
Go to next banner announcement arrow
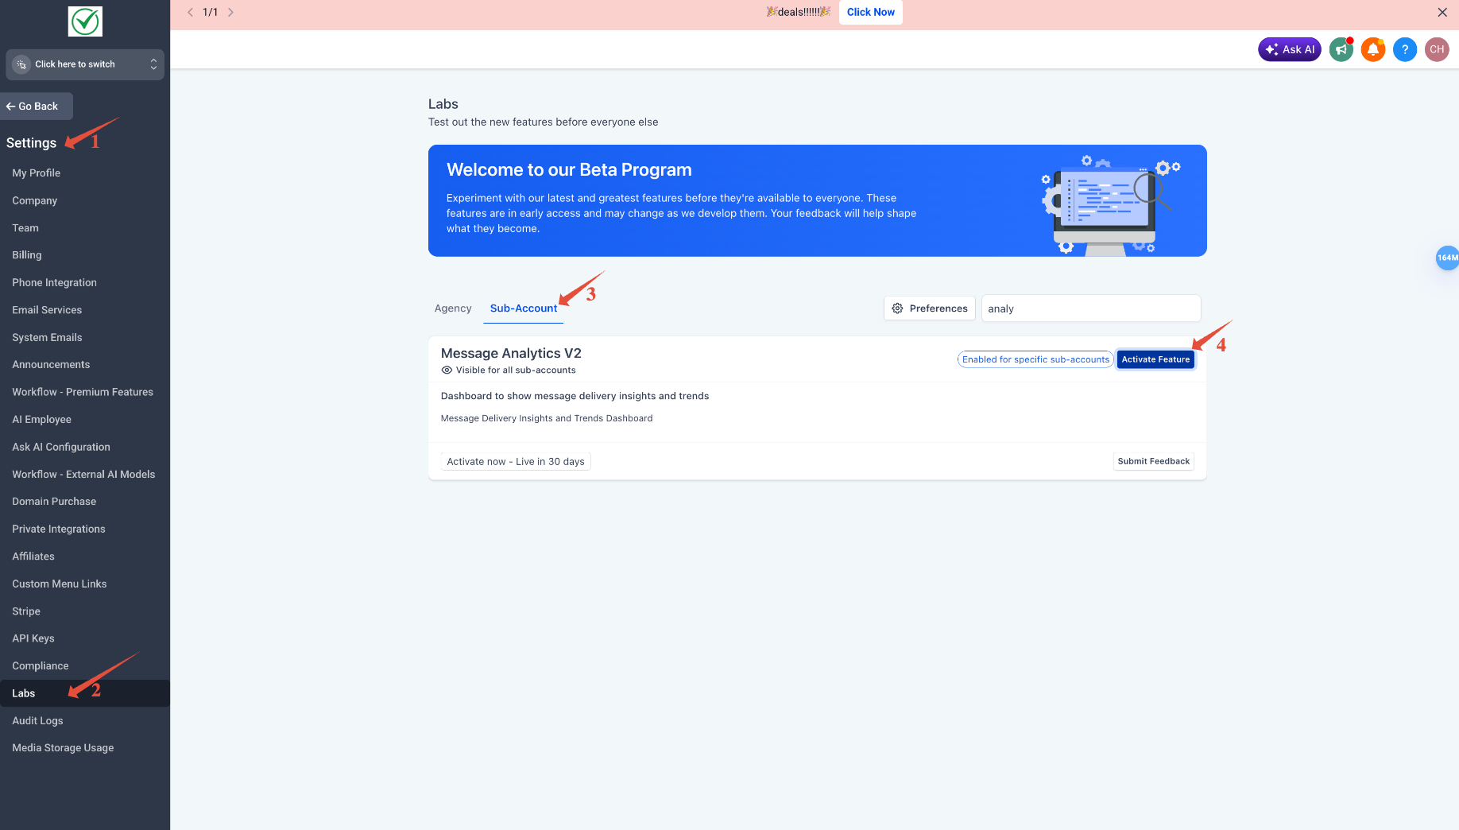tap(230, 12)
